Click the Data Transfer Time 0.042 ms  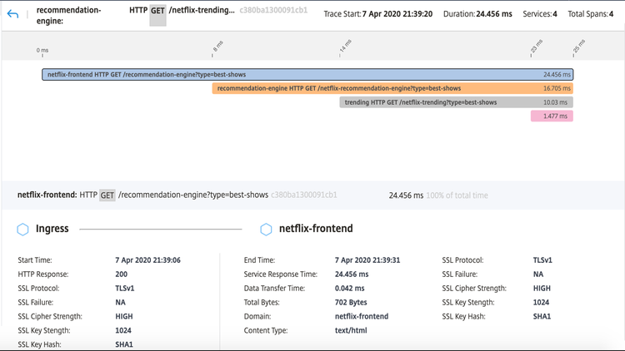point(349,288)
